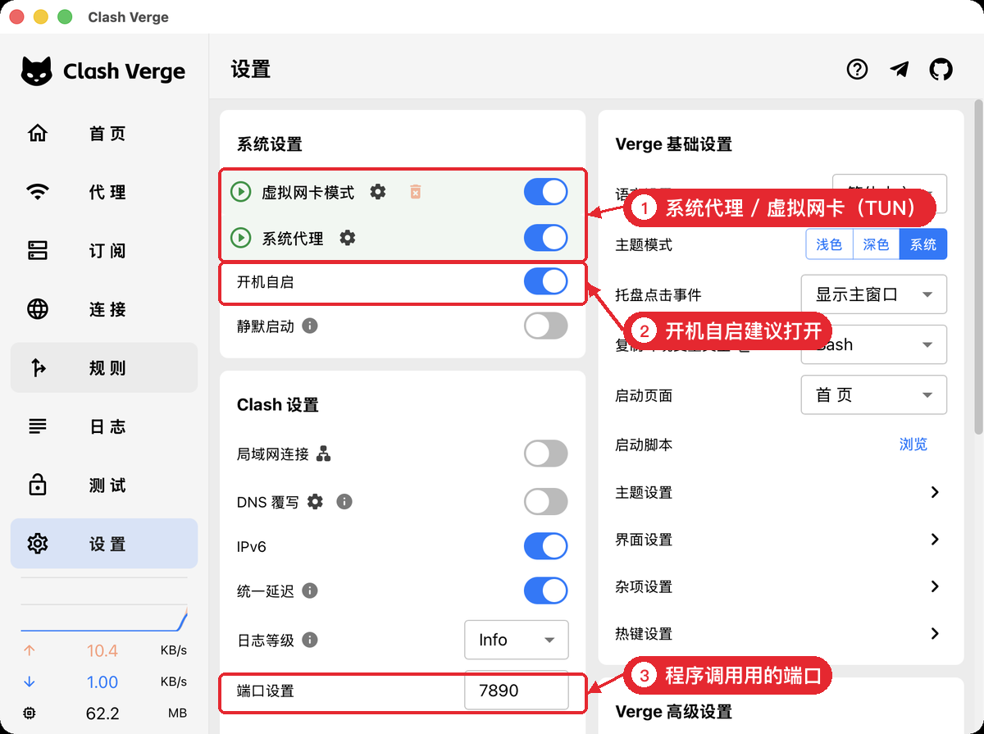Turn off the IPv6 switch
Image resolution: width=984 pixels, height=734 pixels.
(546, 546)
